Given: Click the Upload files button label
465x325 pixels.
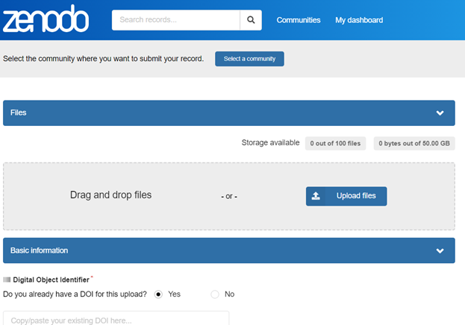Looking at the screenshot, I should point(356,196).
